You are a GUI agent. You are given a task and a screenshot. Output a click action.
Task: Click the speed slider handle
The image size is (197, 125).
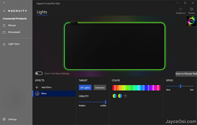click(180, 86)
